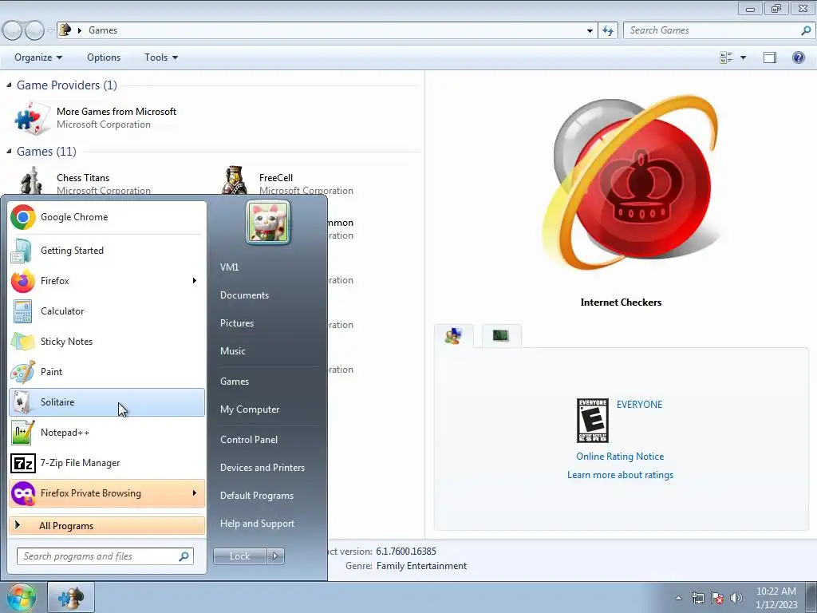Click the back navigation button
This screenshot has height=613, width=817.
point(13,30)
